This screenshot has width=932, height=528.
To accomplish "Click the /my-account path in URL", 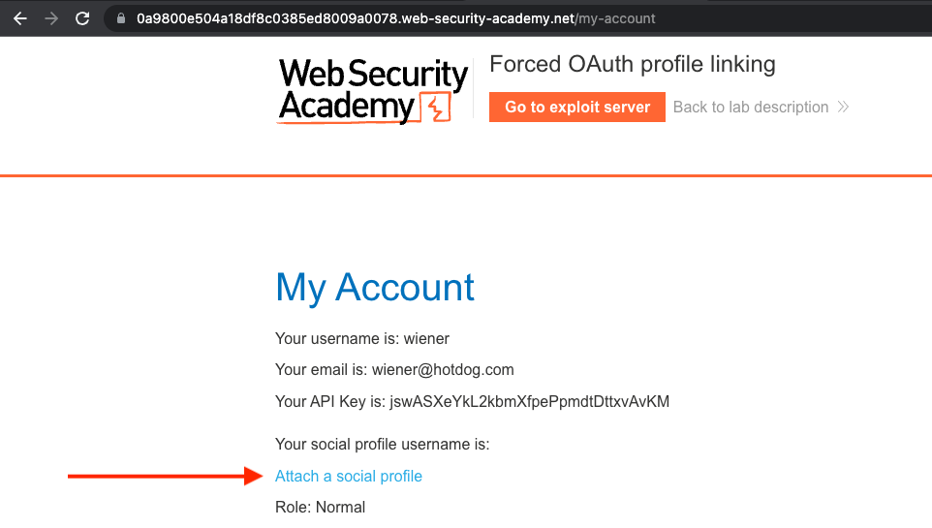I will click(x=615, y=18).
